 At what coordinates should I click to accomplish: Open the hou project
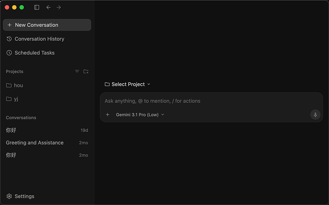(47, 86)
